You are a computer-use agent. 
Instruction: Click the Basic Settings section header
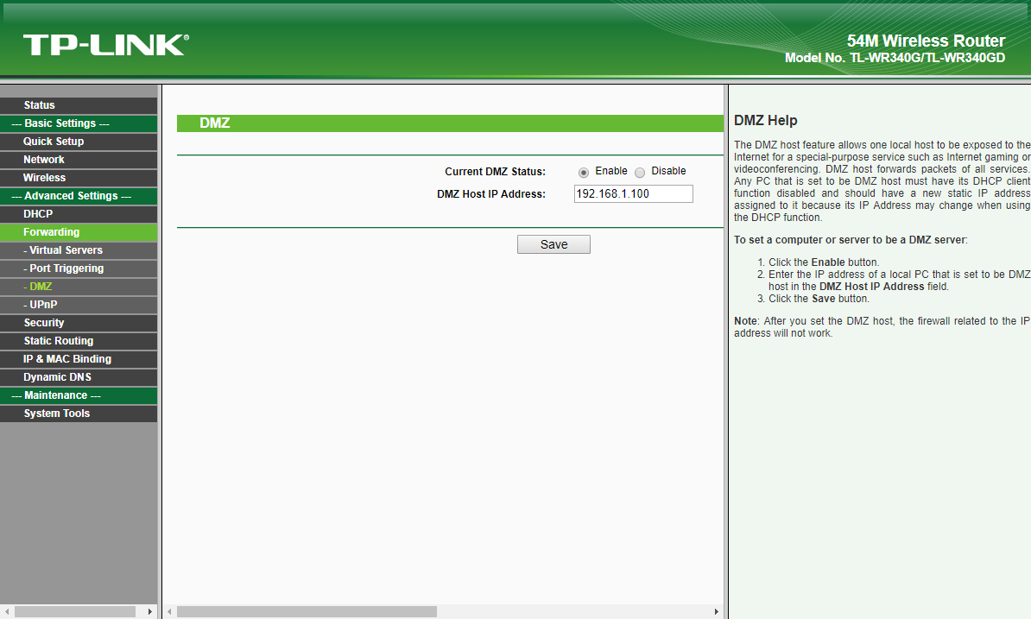[79, 123]
